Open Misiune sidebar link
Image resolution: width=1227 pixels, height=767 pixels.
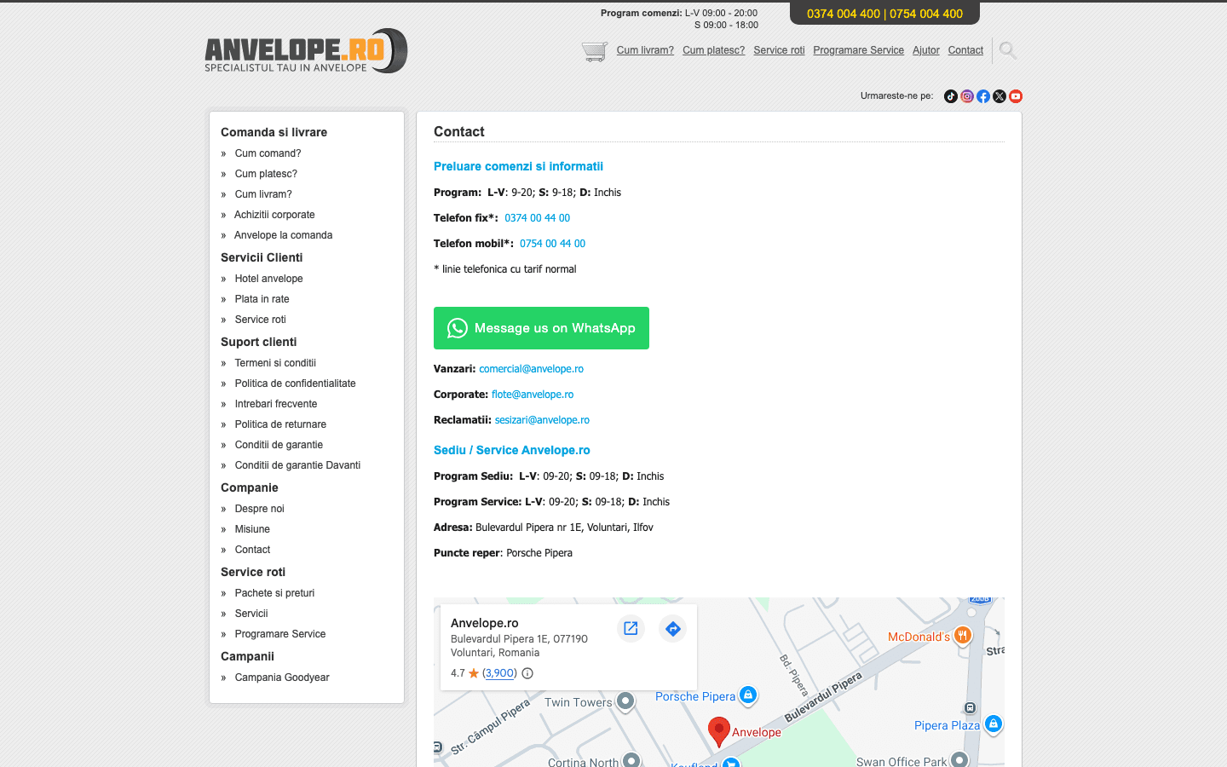pos(252,529)
